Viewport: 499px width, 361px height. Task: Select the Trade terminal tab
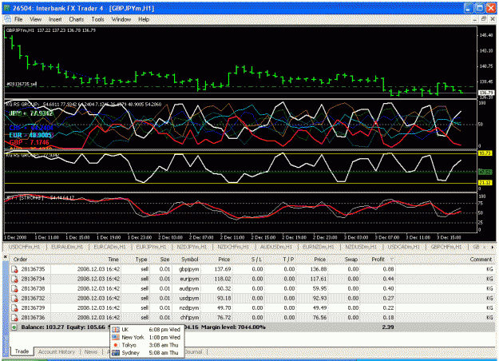(22, 351)
